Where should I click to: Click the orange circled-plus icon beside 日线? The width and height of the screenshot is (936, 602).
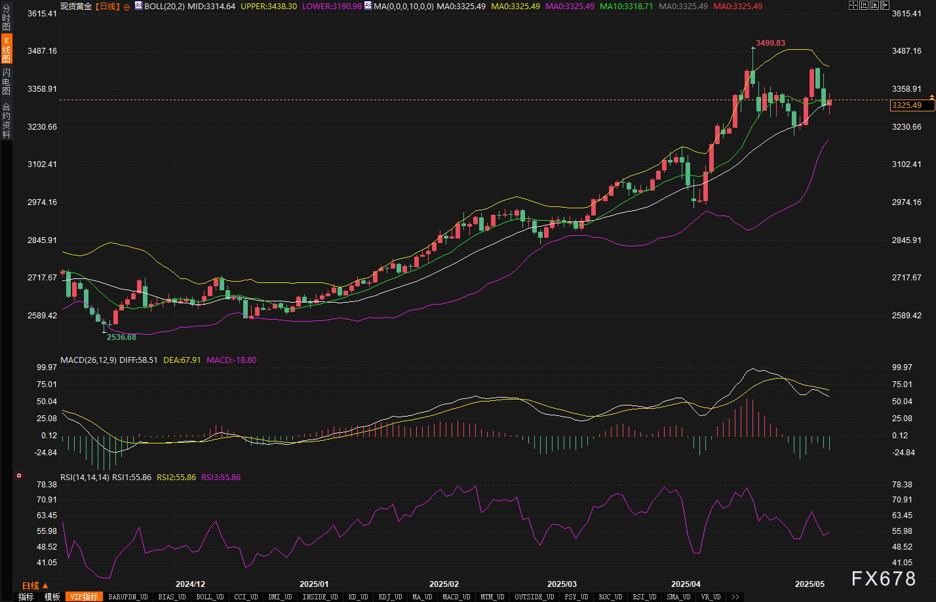click(127, 7)
